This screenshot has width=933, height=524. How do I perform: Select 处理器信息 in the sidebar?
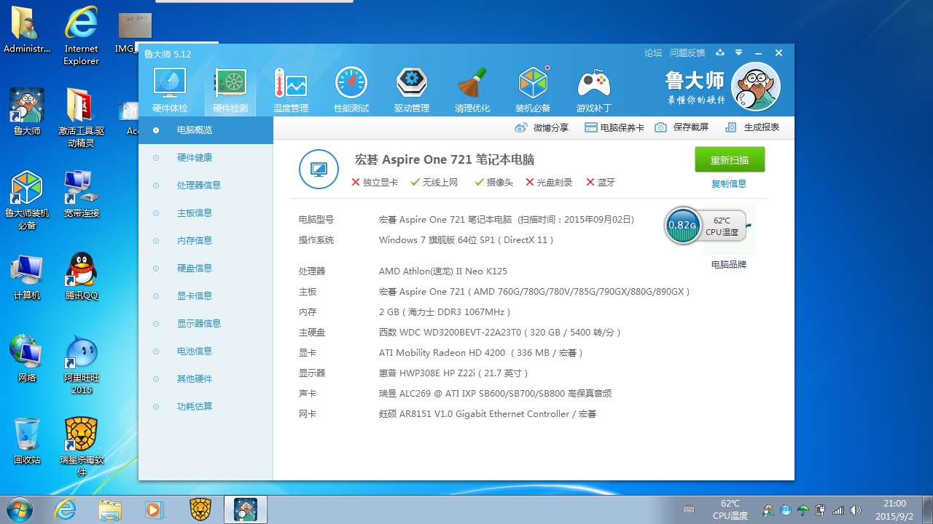(206, 186)
